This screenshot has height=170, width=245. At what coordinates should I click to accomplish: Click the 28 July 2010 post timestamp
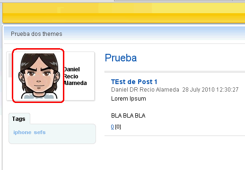(x=210, y=90)
